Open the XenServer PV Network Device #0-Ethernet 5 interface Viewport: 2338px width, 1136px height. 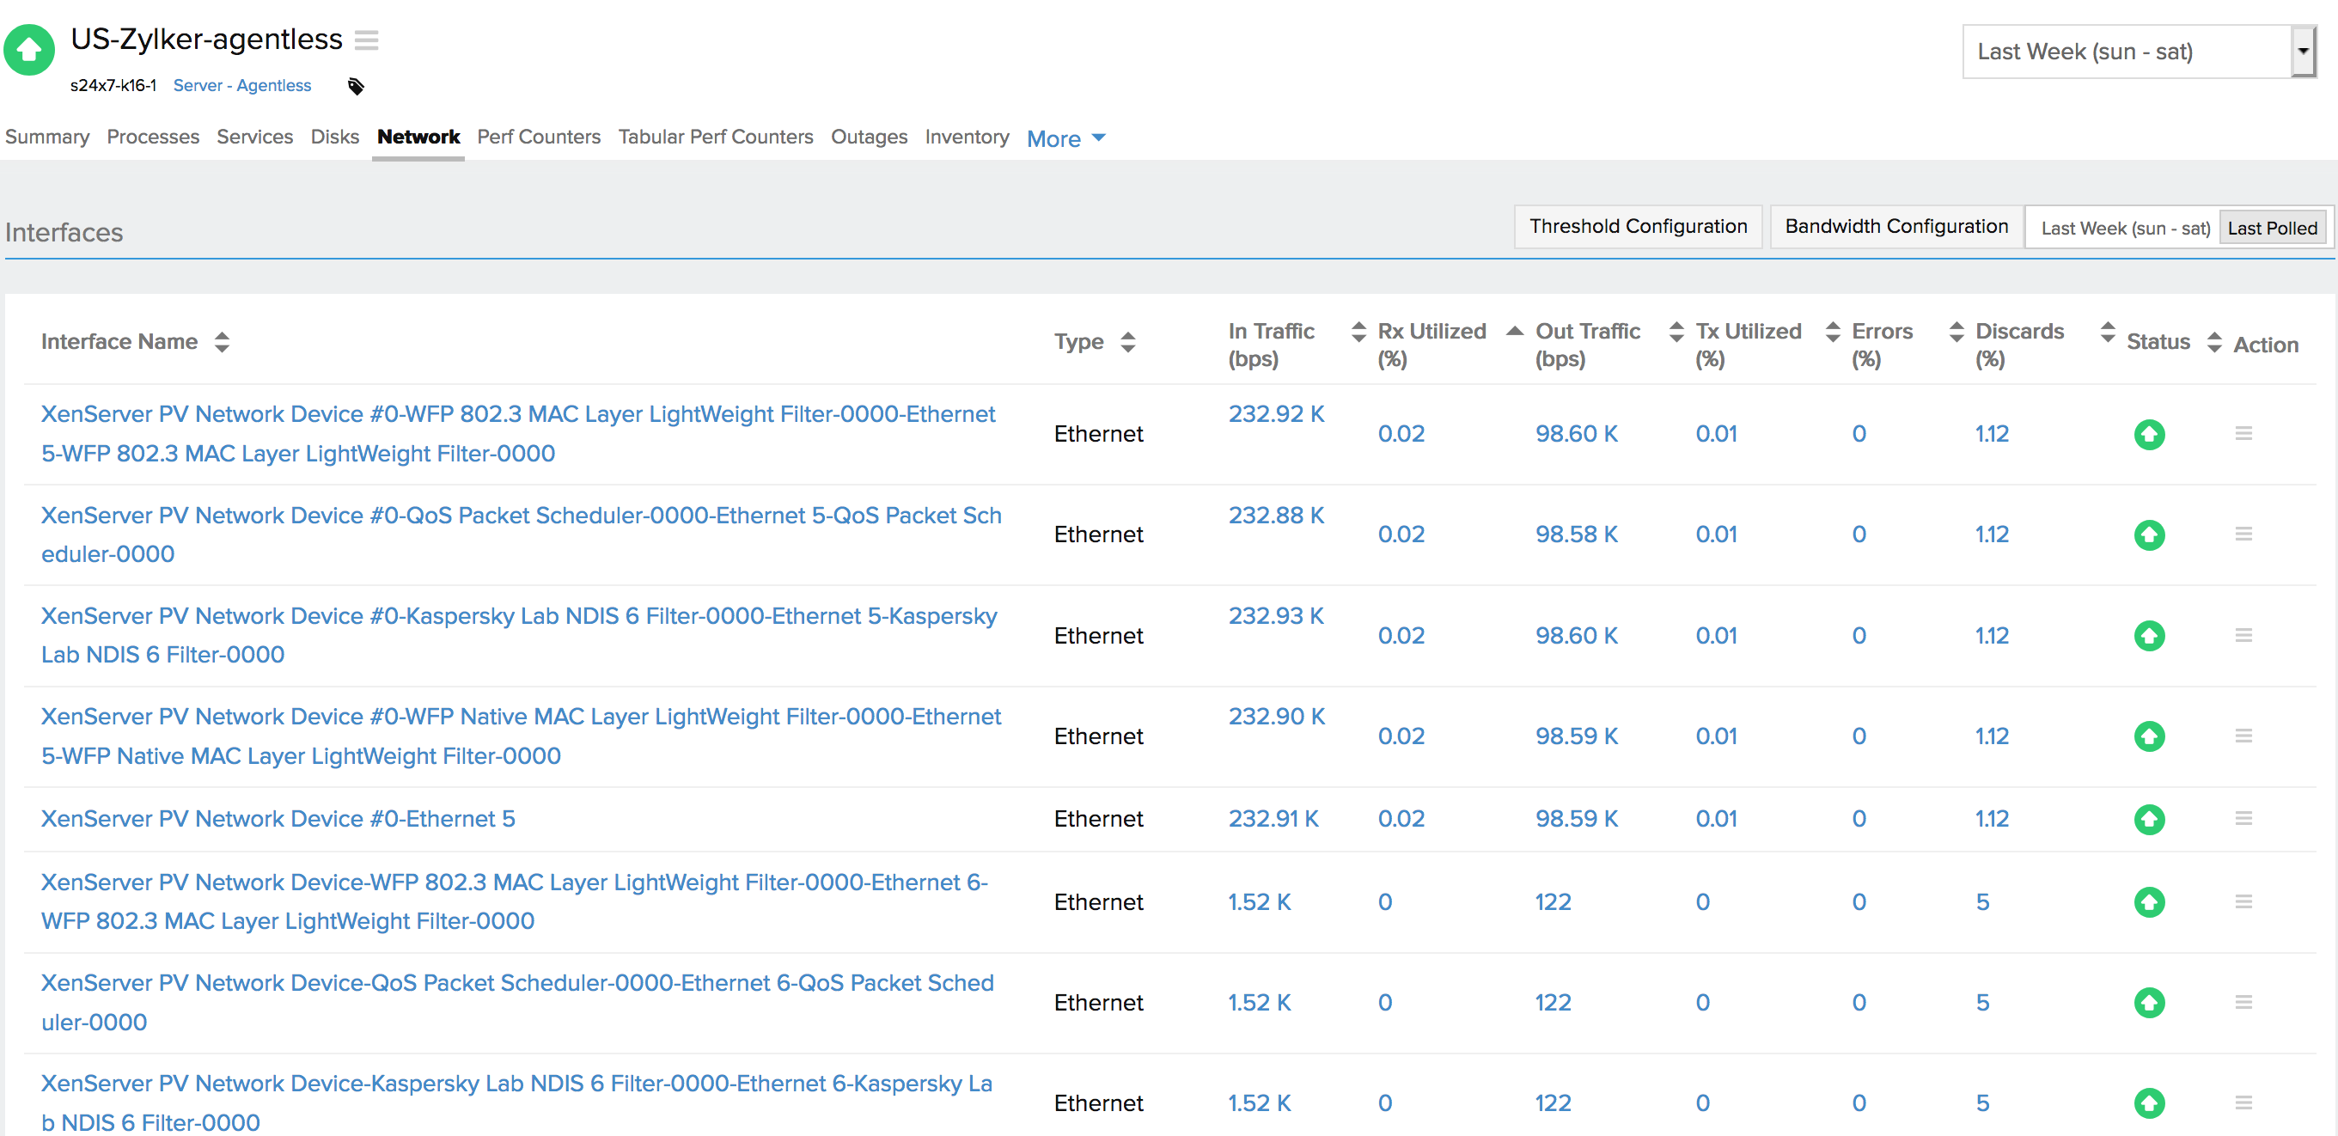(x=278, y=818)
